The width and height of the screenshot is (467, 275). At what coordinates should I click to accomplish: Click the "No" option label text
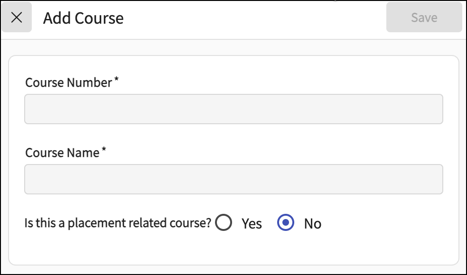pyautogui.click(x=313, y=223)
